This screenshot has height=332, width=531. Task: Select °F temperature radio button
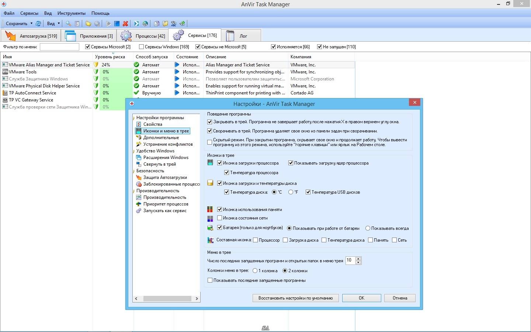click(291, 192)
